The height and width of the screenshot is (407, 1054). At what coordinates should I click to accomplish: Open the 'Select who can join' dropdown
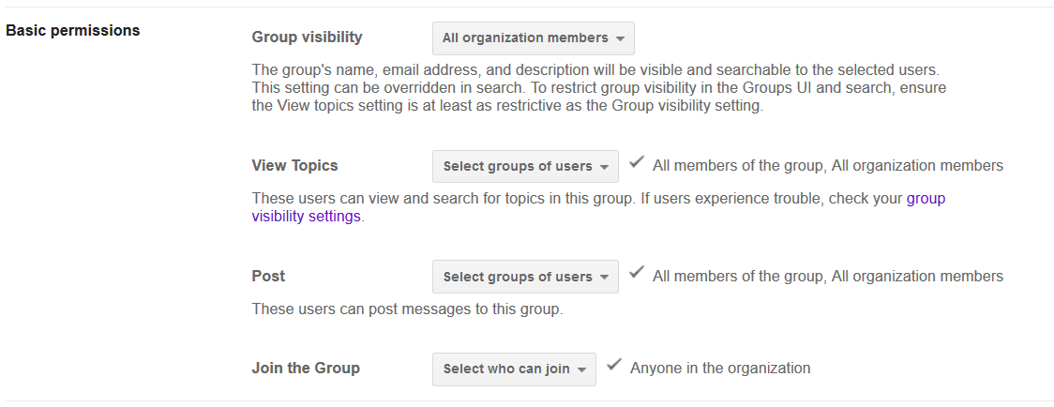pyautogui.click(x=514, y=369)
